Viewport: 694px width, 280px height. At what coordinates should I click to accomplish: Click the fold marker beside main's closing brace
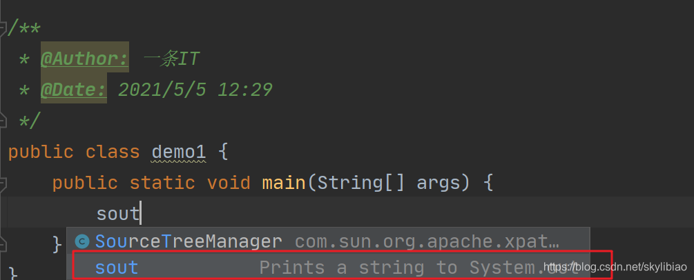2,243
